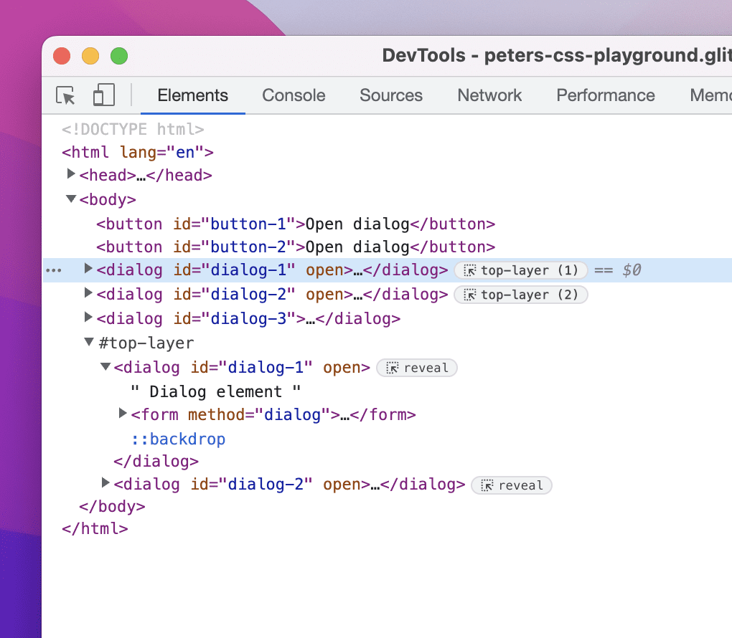
Task: Open the Network tab
Action: [x=489, y=95]
